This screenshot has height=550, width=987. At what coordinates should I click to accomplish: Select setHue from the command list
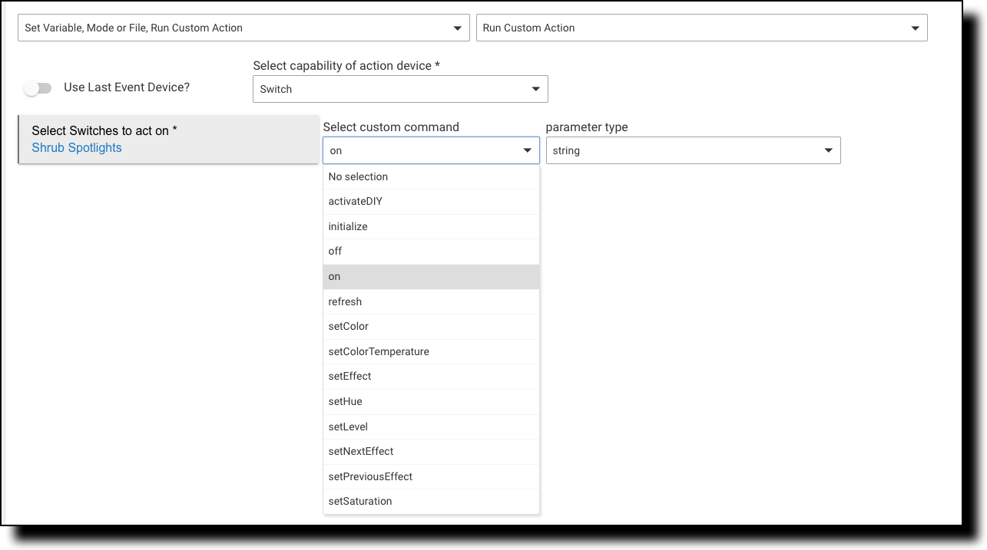[431, 402]
